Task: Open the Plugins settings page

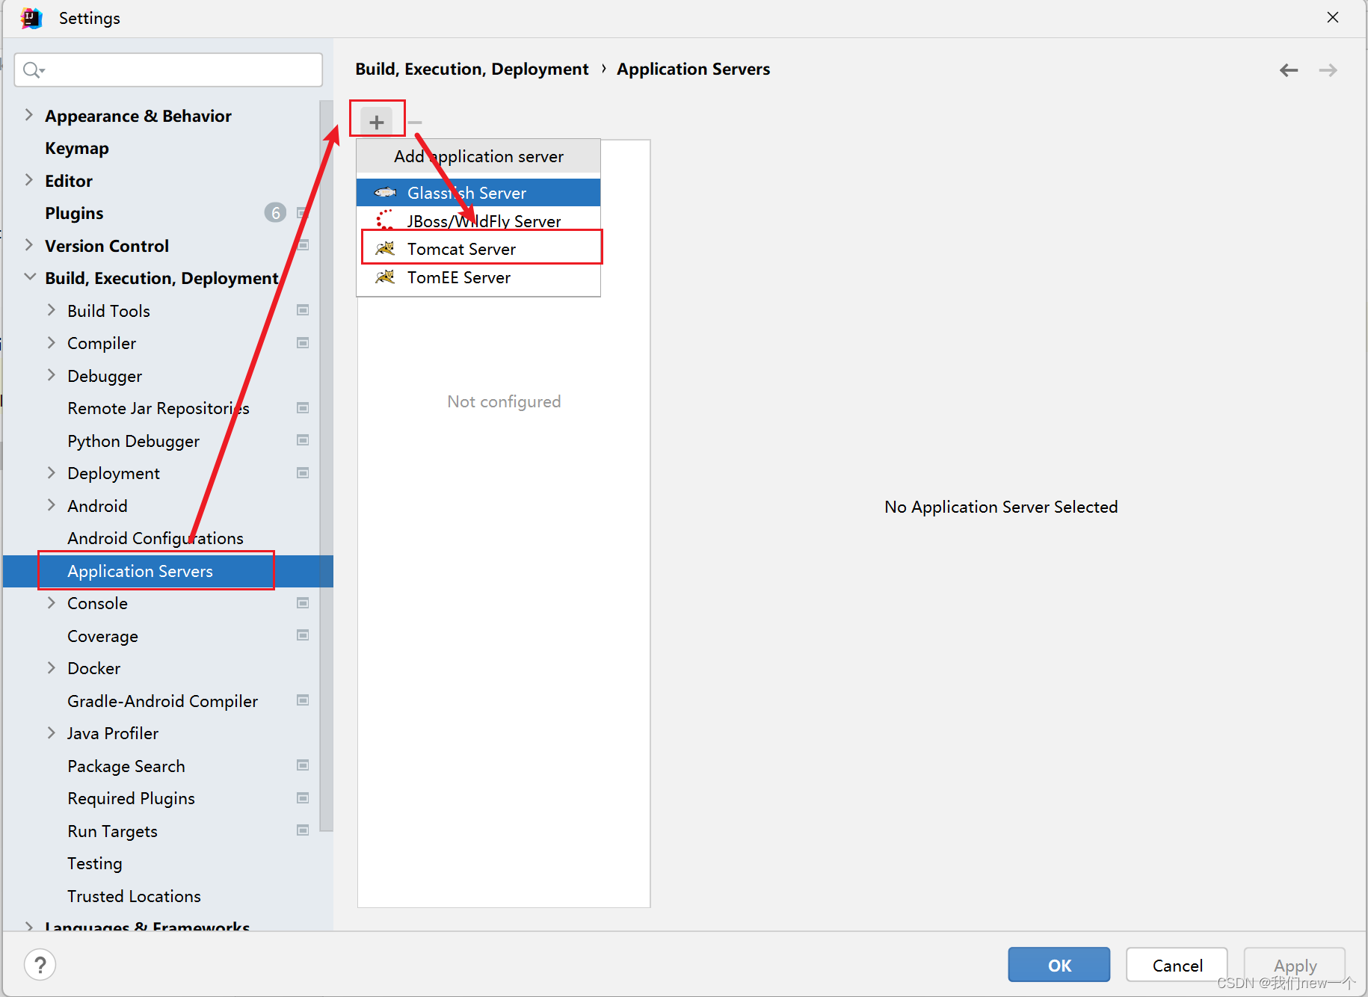Action: [x=74, y=213]
